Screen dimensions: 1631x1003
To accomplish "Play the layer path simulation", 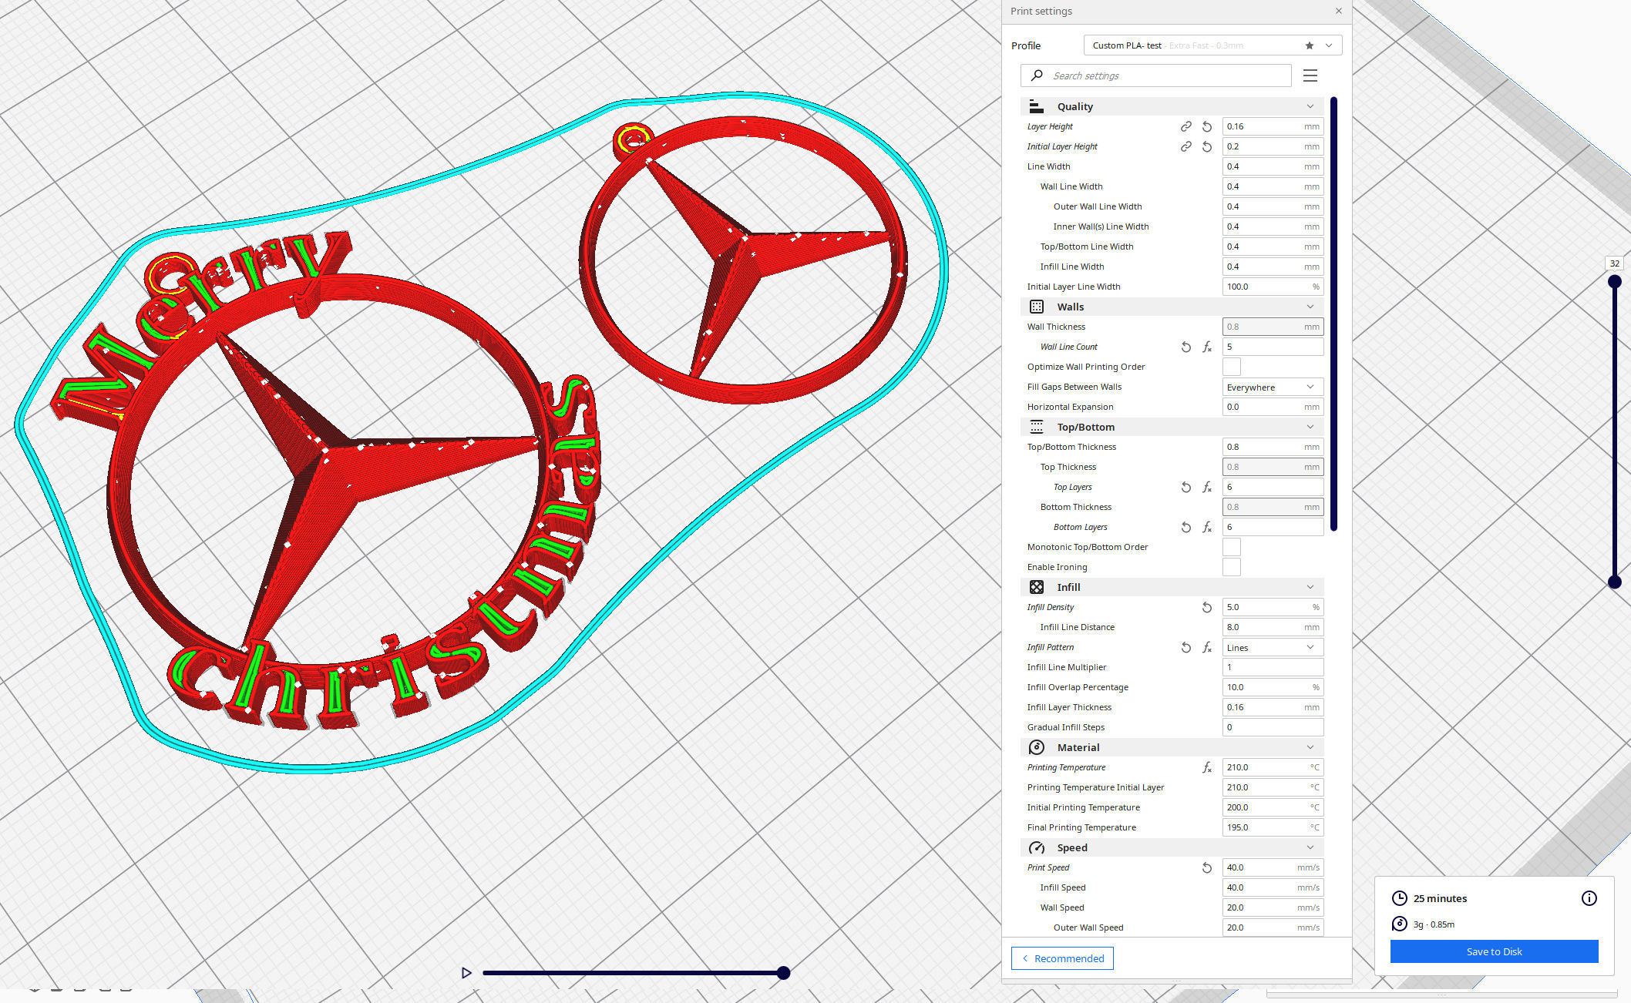I will pos(466,973).
